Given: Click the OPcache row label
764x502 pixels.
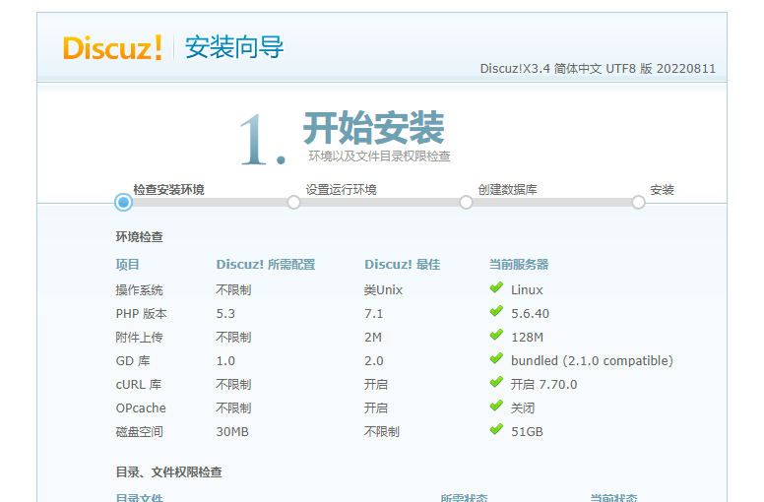Looking at the screenshot, I should [141, 408].
